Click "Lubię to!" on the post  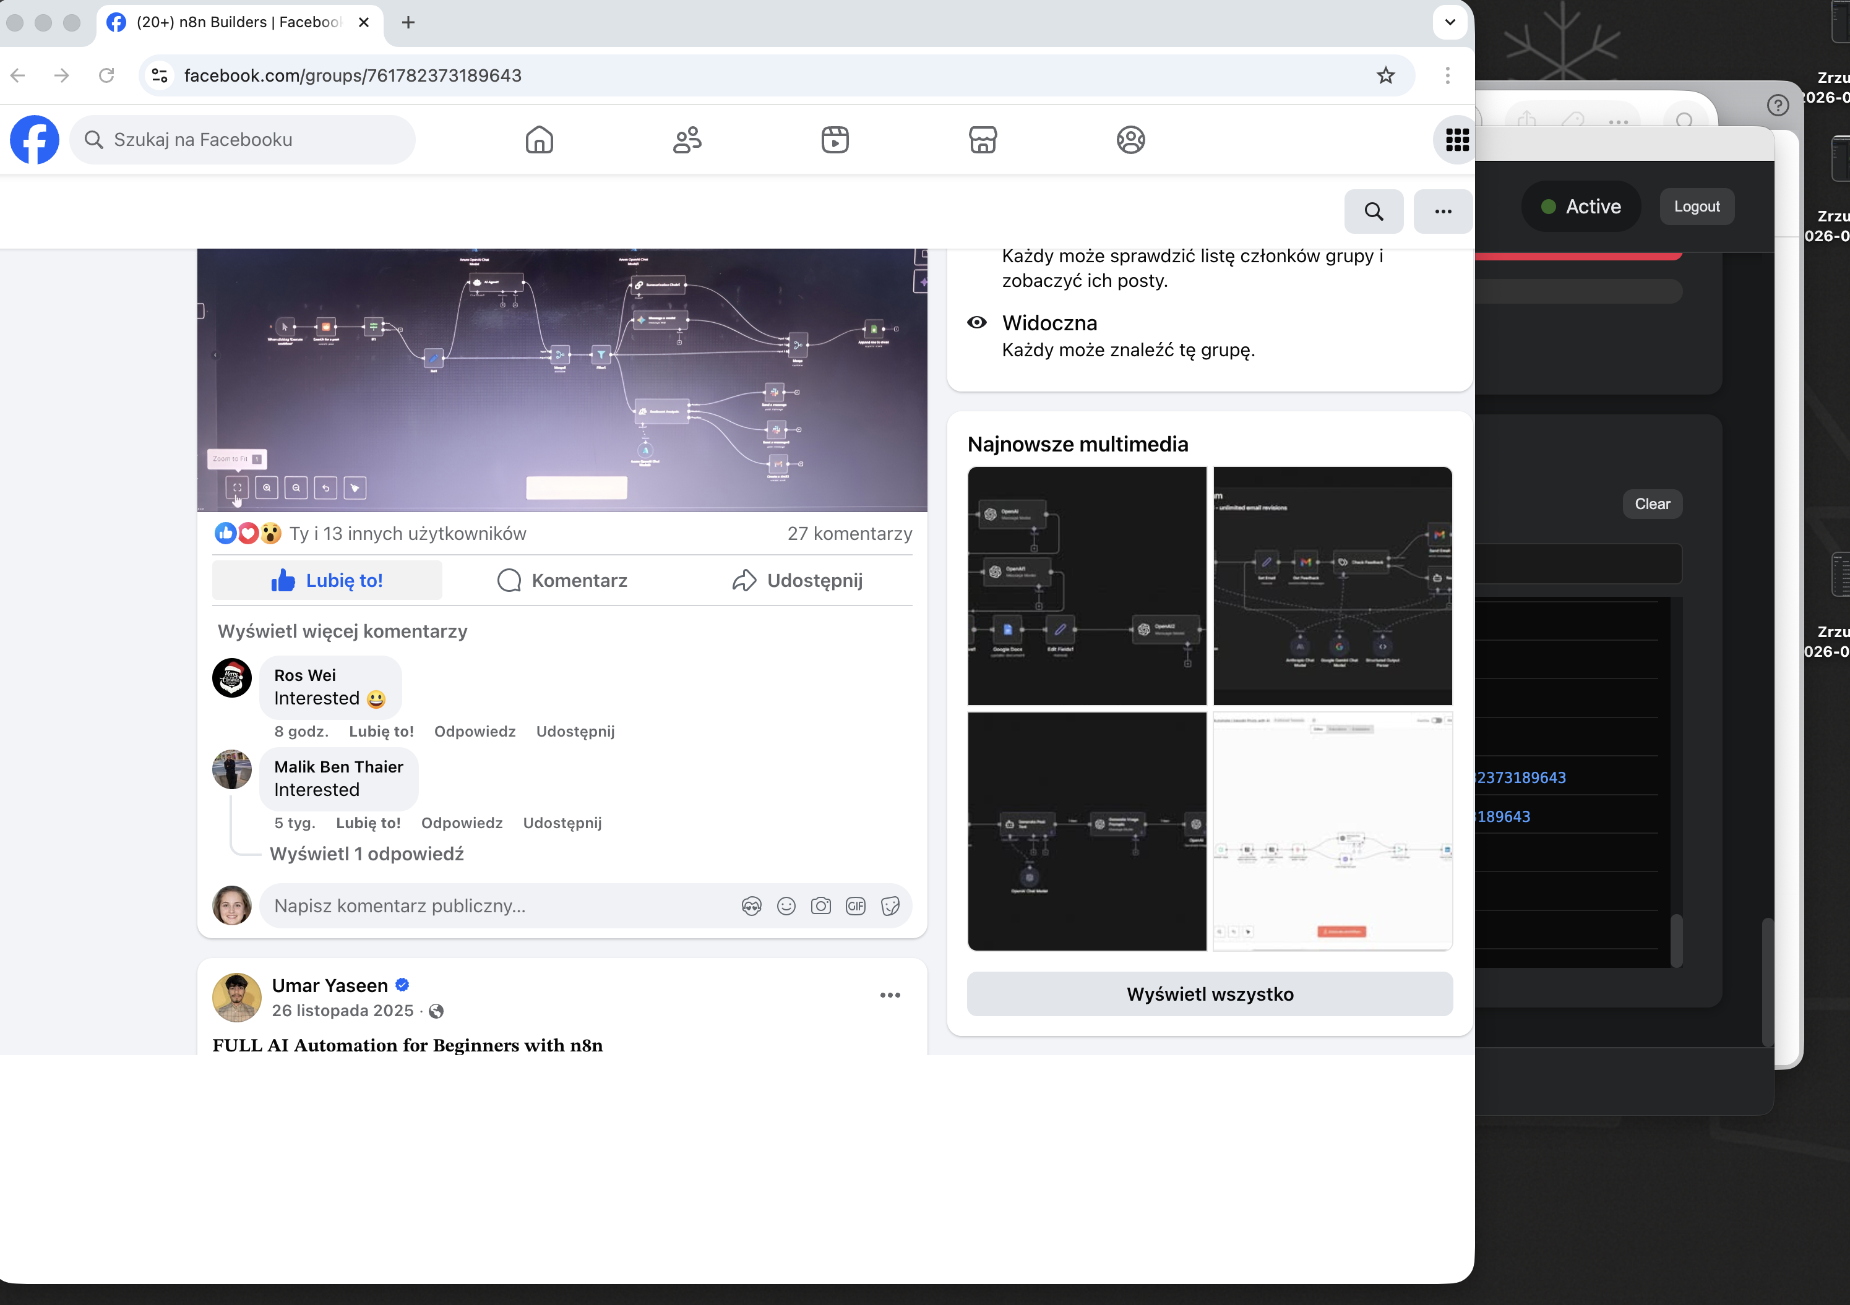pos(327,580)
